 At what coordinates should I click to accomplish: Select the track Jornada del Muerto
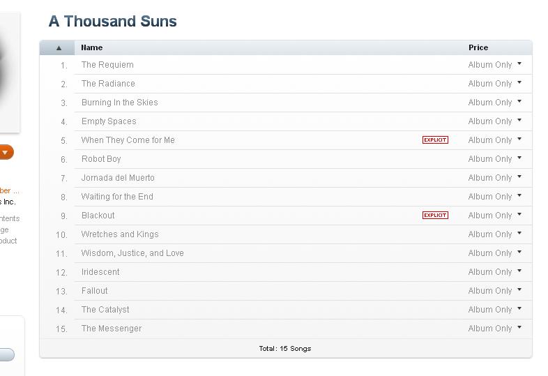coord(118,178)
